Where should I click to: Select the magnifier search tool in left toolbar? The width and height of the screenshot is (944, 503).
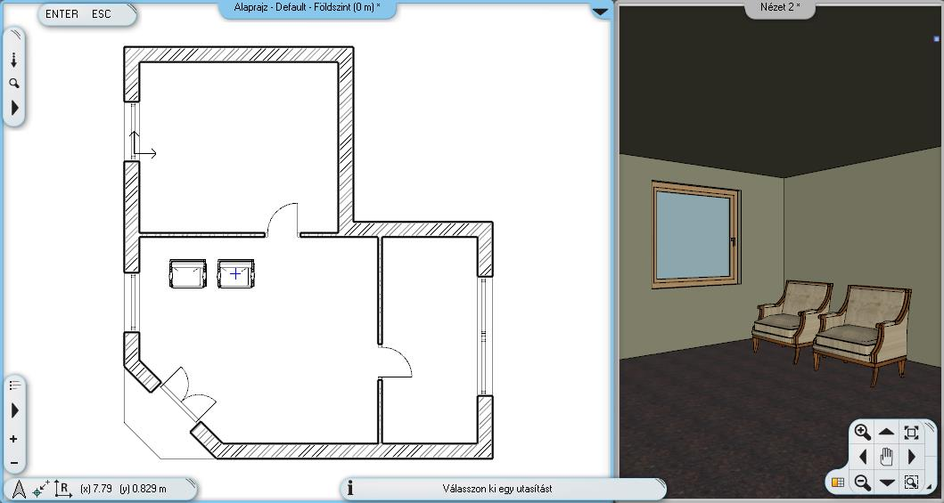pyautogui.click(x=14, y=84)
